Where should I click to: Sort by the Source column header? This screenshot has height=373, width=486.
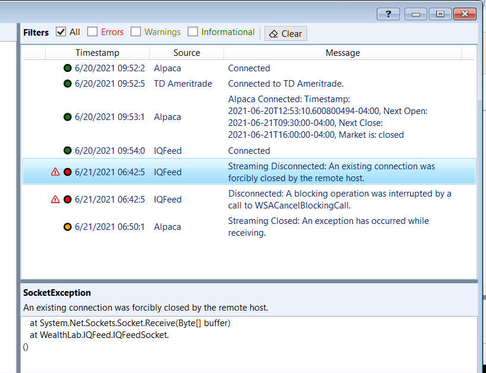coord(187,53)
